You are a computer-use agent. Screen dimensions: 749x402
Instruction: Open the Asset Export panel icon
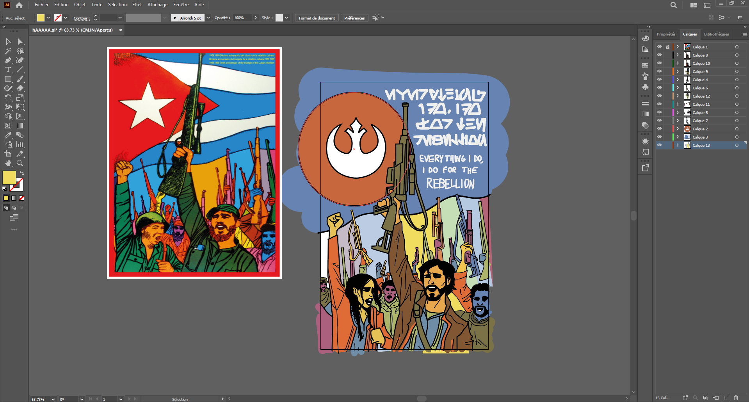click(x=645, y=168)
